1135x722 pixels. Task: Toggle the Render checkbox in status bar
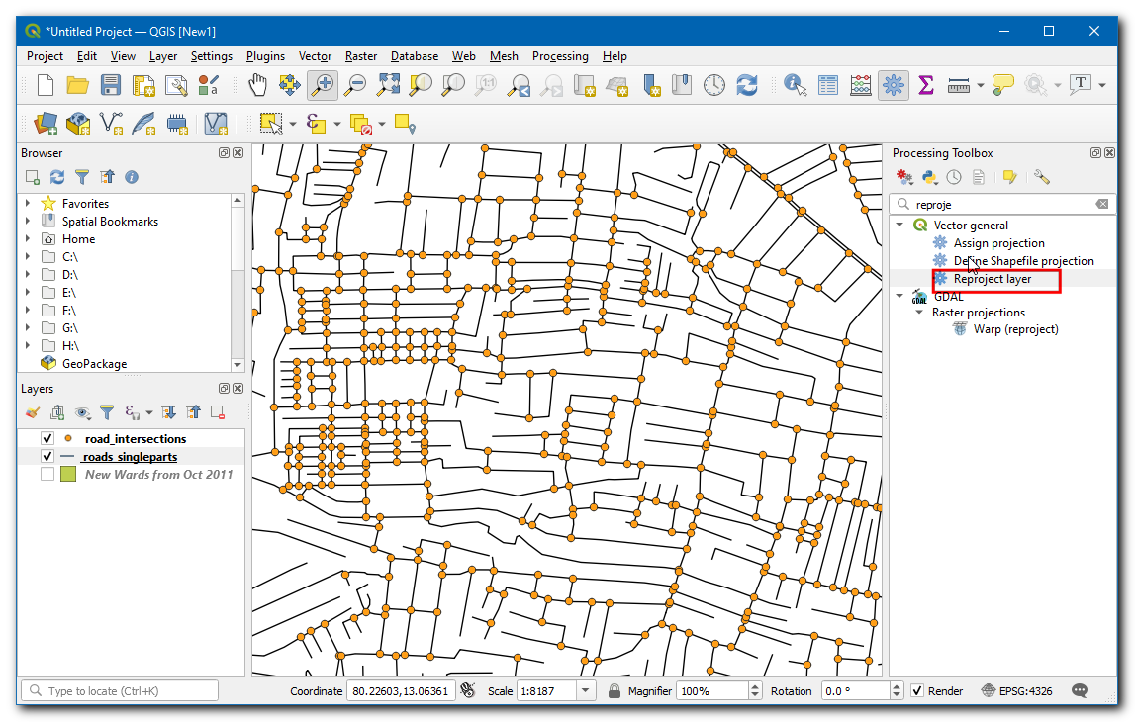(x=917, y=691)
